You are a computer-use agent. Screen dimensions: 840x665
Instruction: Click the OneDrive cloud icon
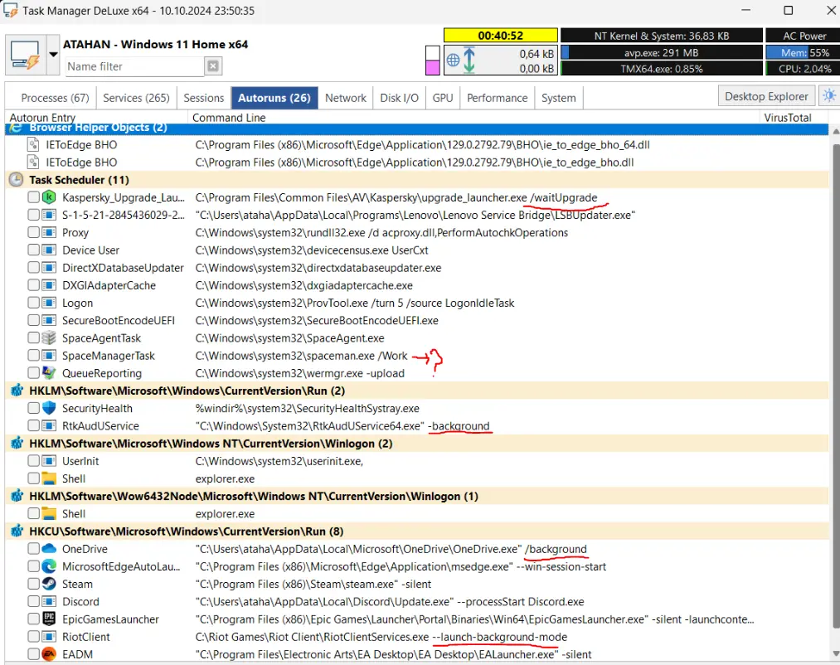pyautogui.click(x=49, y=549)
